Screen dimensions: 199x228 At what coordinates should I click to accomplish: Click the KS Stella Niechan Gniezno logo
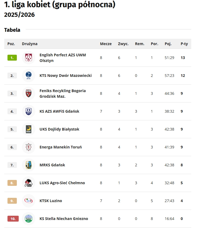tap(29, 219)
